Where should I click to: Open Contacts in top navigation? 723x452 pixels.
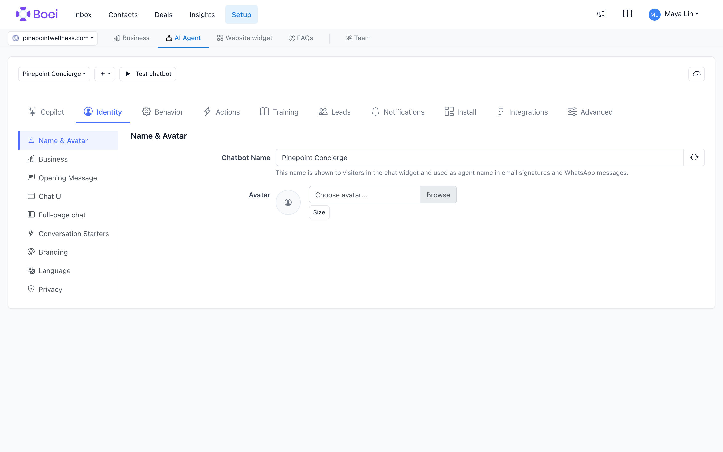[x=123, y=14]
